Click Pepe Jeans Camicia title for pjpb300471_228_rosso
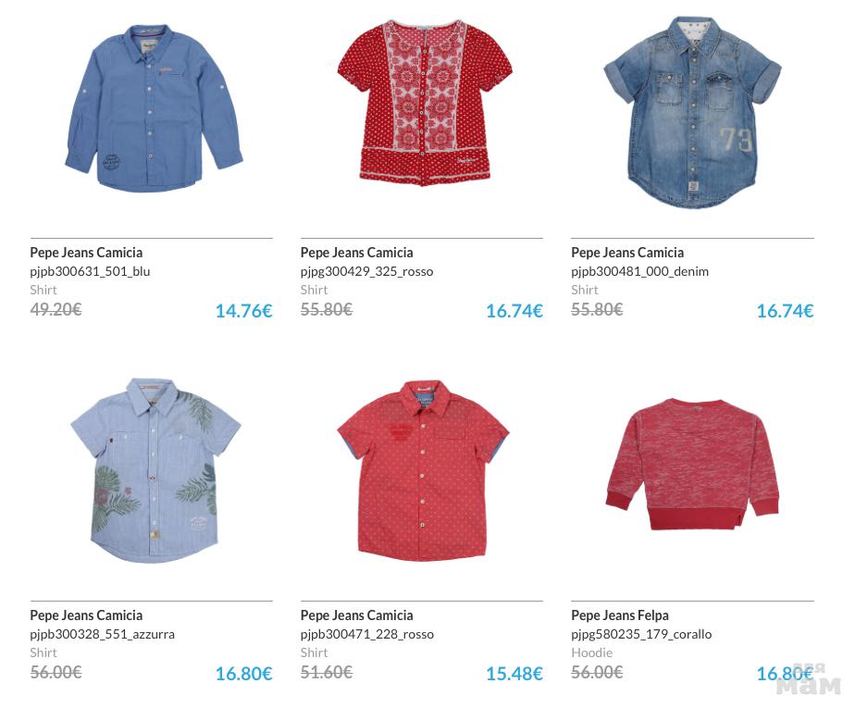The height and width of the screenshot is (708, 855). click(x=356, y=615)
